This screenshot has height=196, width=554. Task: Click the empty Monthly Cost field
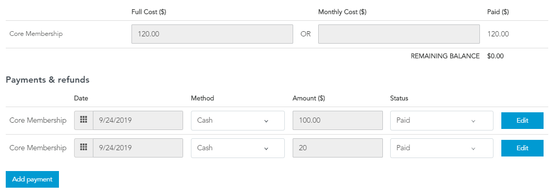click(x=399, y=34)
